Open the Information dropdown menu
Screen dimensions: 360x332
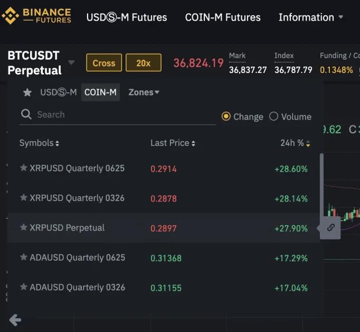[311, 17]
